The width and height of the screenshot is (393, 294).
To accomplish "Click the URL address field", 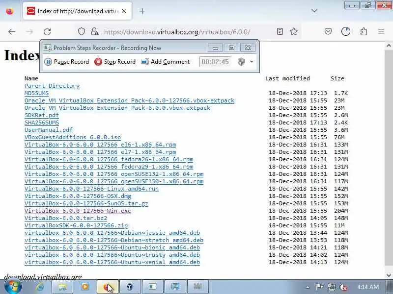I will pyautogui.click(x=177, y=32).
